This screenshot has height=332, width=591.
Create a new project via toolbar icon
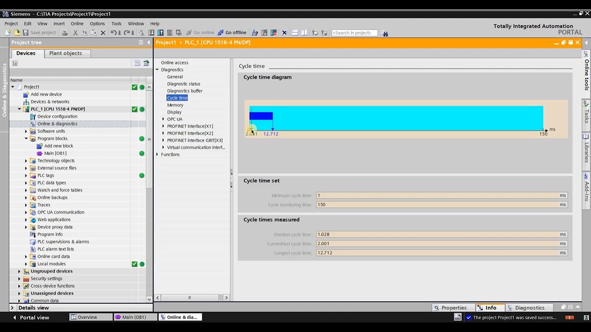[8, 33]
